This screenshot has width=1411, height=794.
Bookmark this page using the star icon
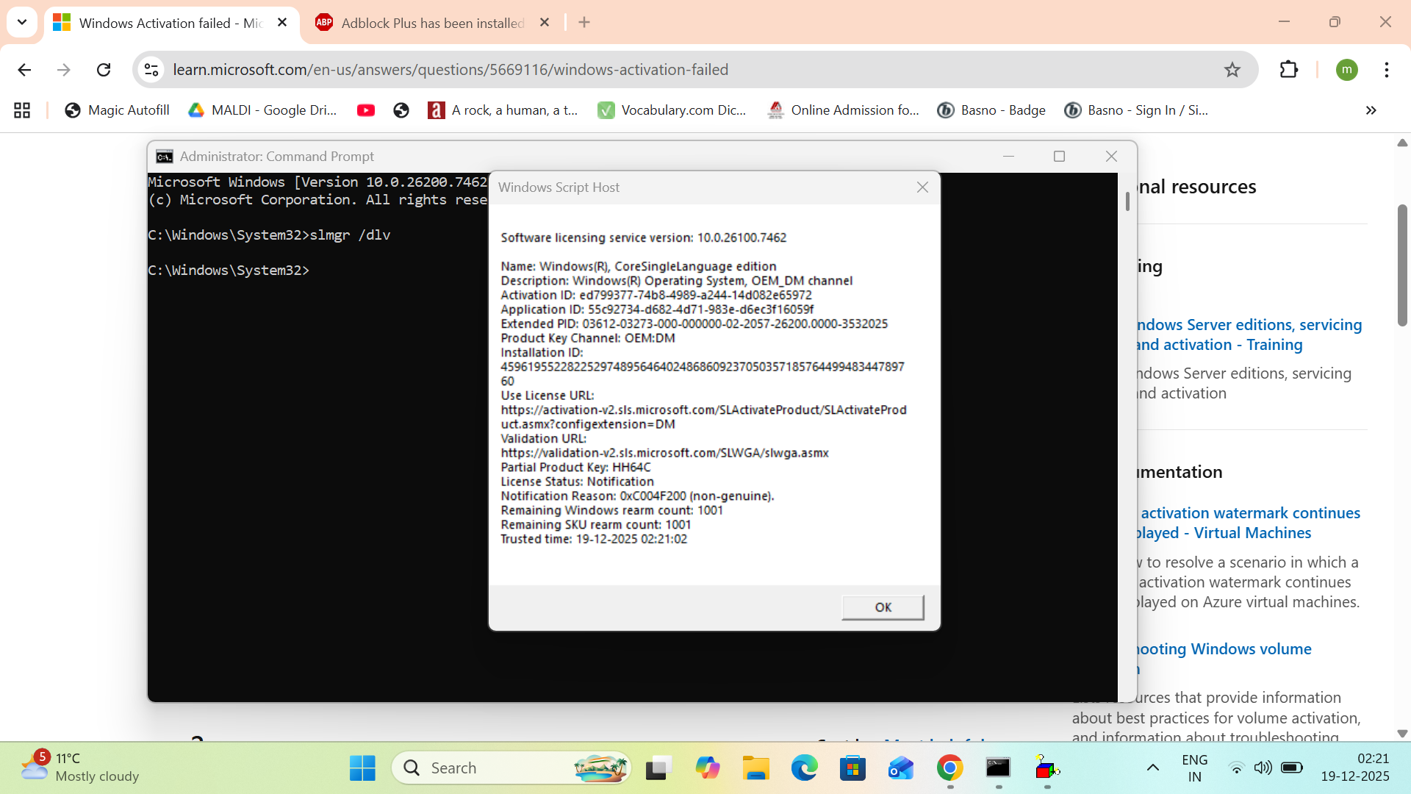pos(1232,69)
